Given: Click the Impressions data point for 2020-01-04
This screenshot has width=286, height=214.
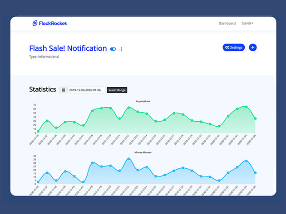Looking at the screenshot, I should point(246,107).
